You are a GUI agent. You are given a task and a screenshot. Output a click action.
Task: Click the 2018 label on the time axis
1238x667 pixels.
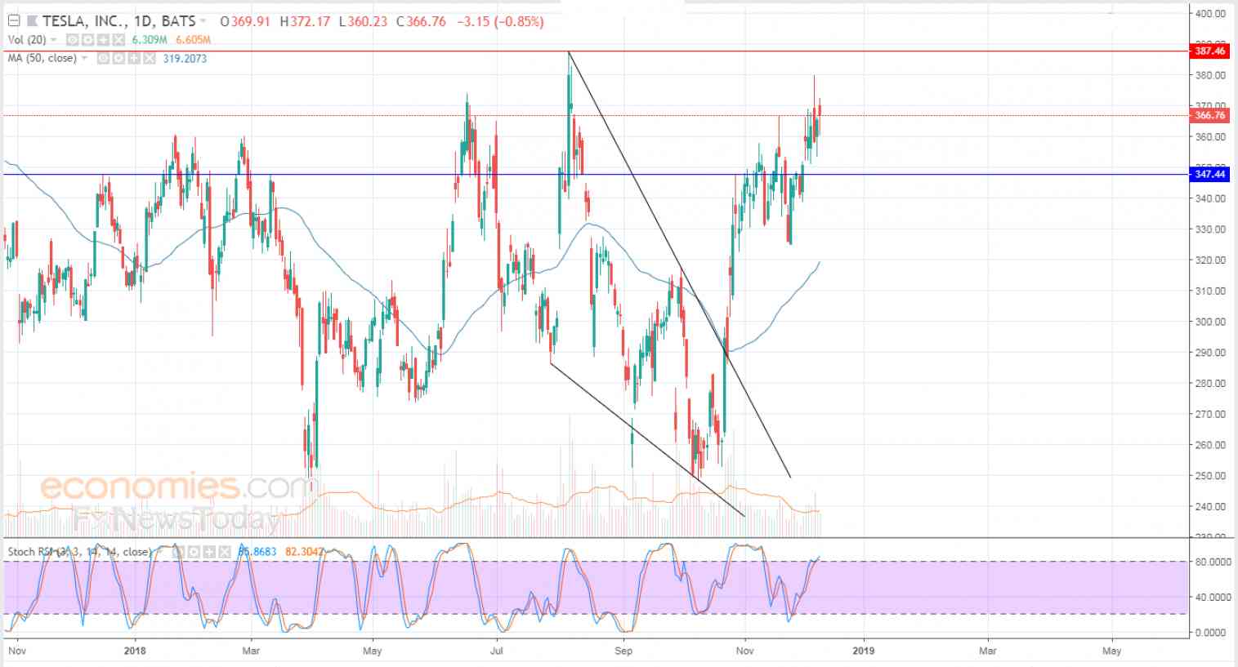135,651
